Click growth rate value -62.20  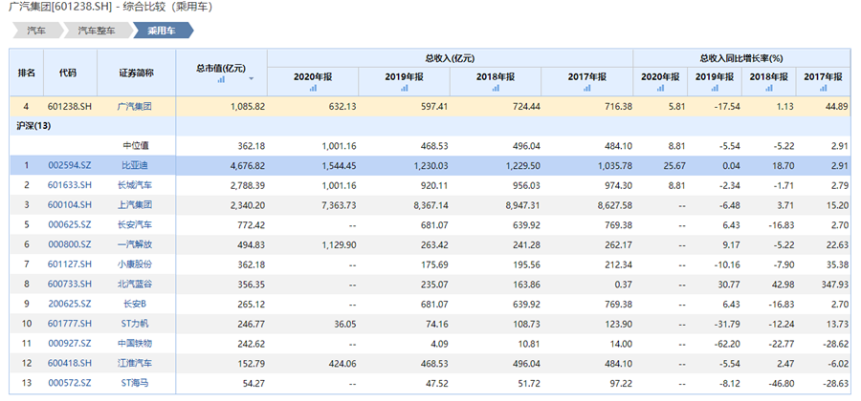727,343
